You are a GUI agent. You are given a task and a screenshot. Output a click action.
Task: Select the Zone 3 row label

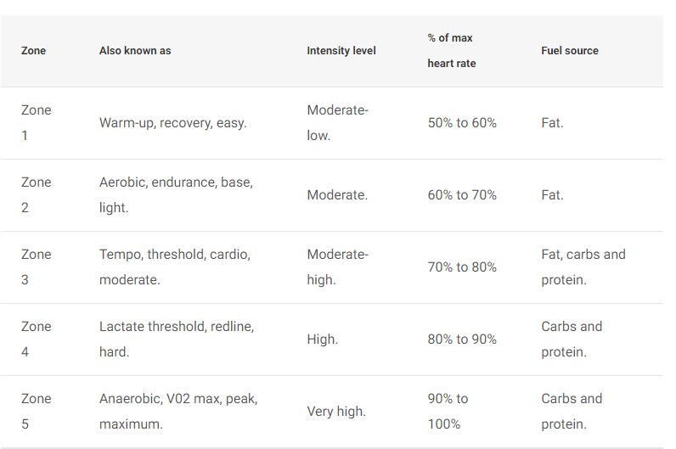pos(37,267)
